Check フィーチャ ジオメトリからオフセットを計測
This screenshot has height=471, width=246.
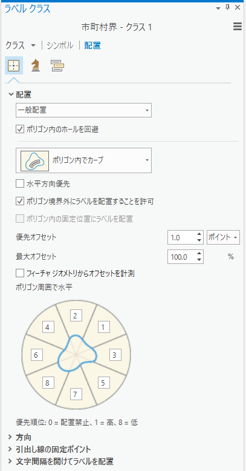click(x=20, y=273)
